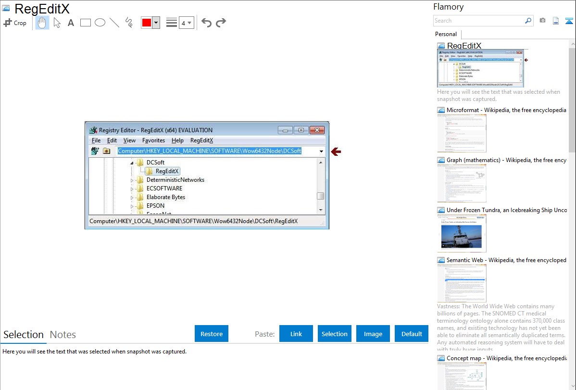Click the 'Graph (mathematics) - Wikipedia' snapshot title
Image resolution: width=576 pixels, height=390 pixels.
(x=506, y=160)
